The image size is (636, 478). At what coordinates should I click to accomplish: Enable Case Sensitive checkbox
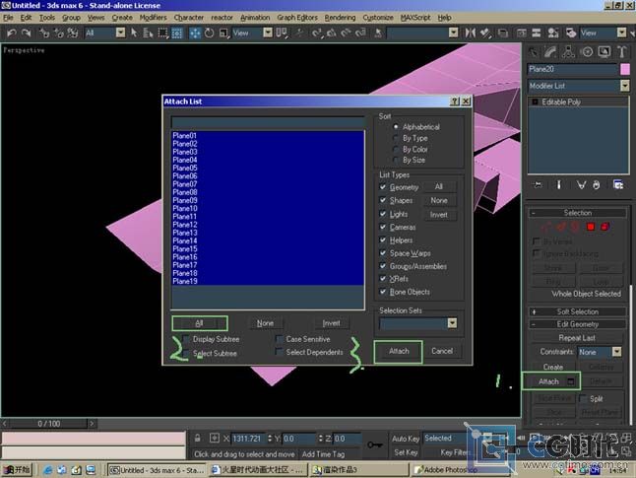pos(279,339)
